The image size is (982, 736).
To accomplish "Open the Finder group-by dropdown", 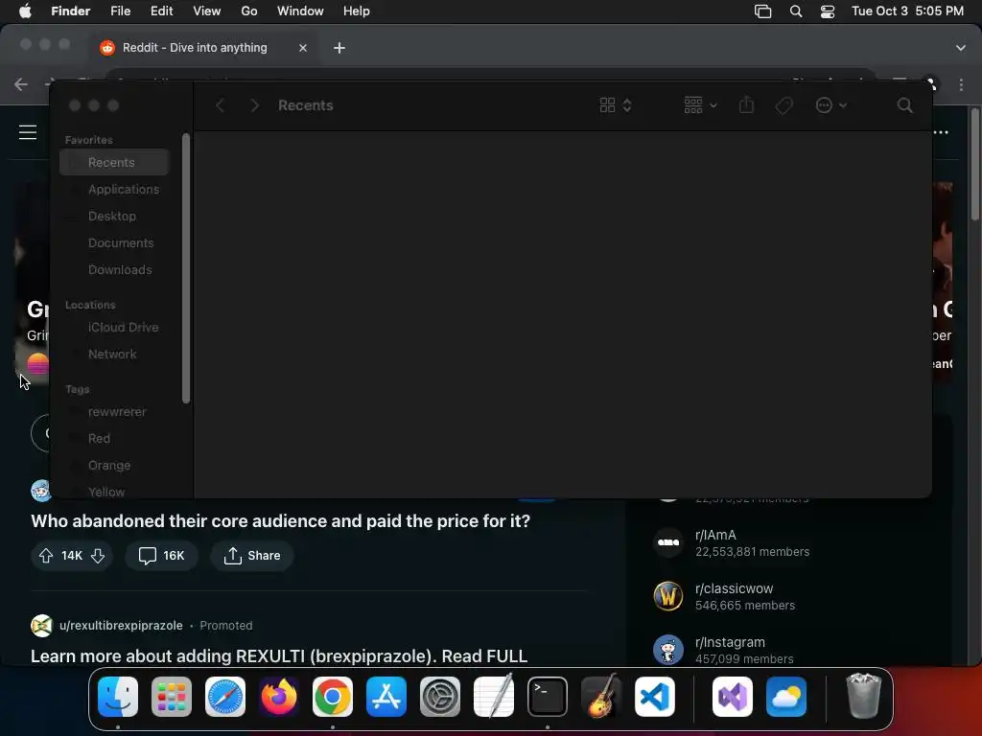I will 700,105.
